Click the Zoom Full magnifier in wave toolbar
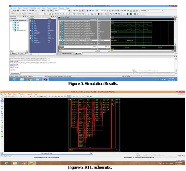Viewport: 186px width, 171px height. tap(116, 14)
